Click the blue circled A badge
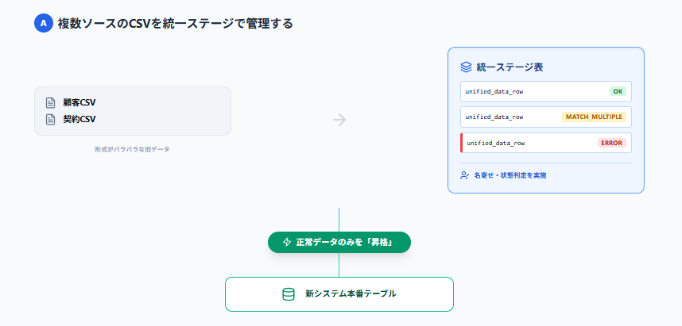This screenshot has height=326, width=682. (x=43, y=23)
